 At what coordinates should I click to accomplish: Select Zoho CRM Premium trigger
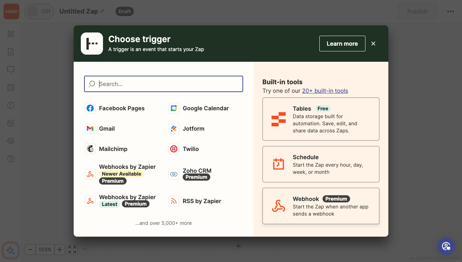[x=190, y=174]
